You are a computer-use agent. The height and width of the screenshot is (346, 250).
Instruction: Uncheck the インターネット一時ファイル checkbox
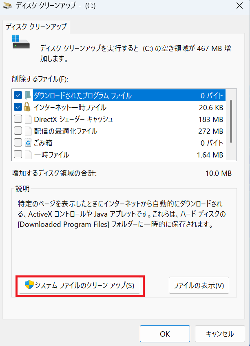[18, 107]
